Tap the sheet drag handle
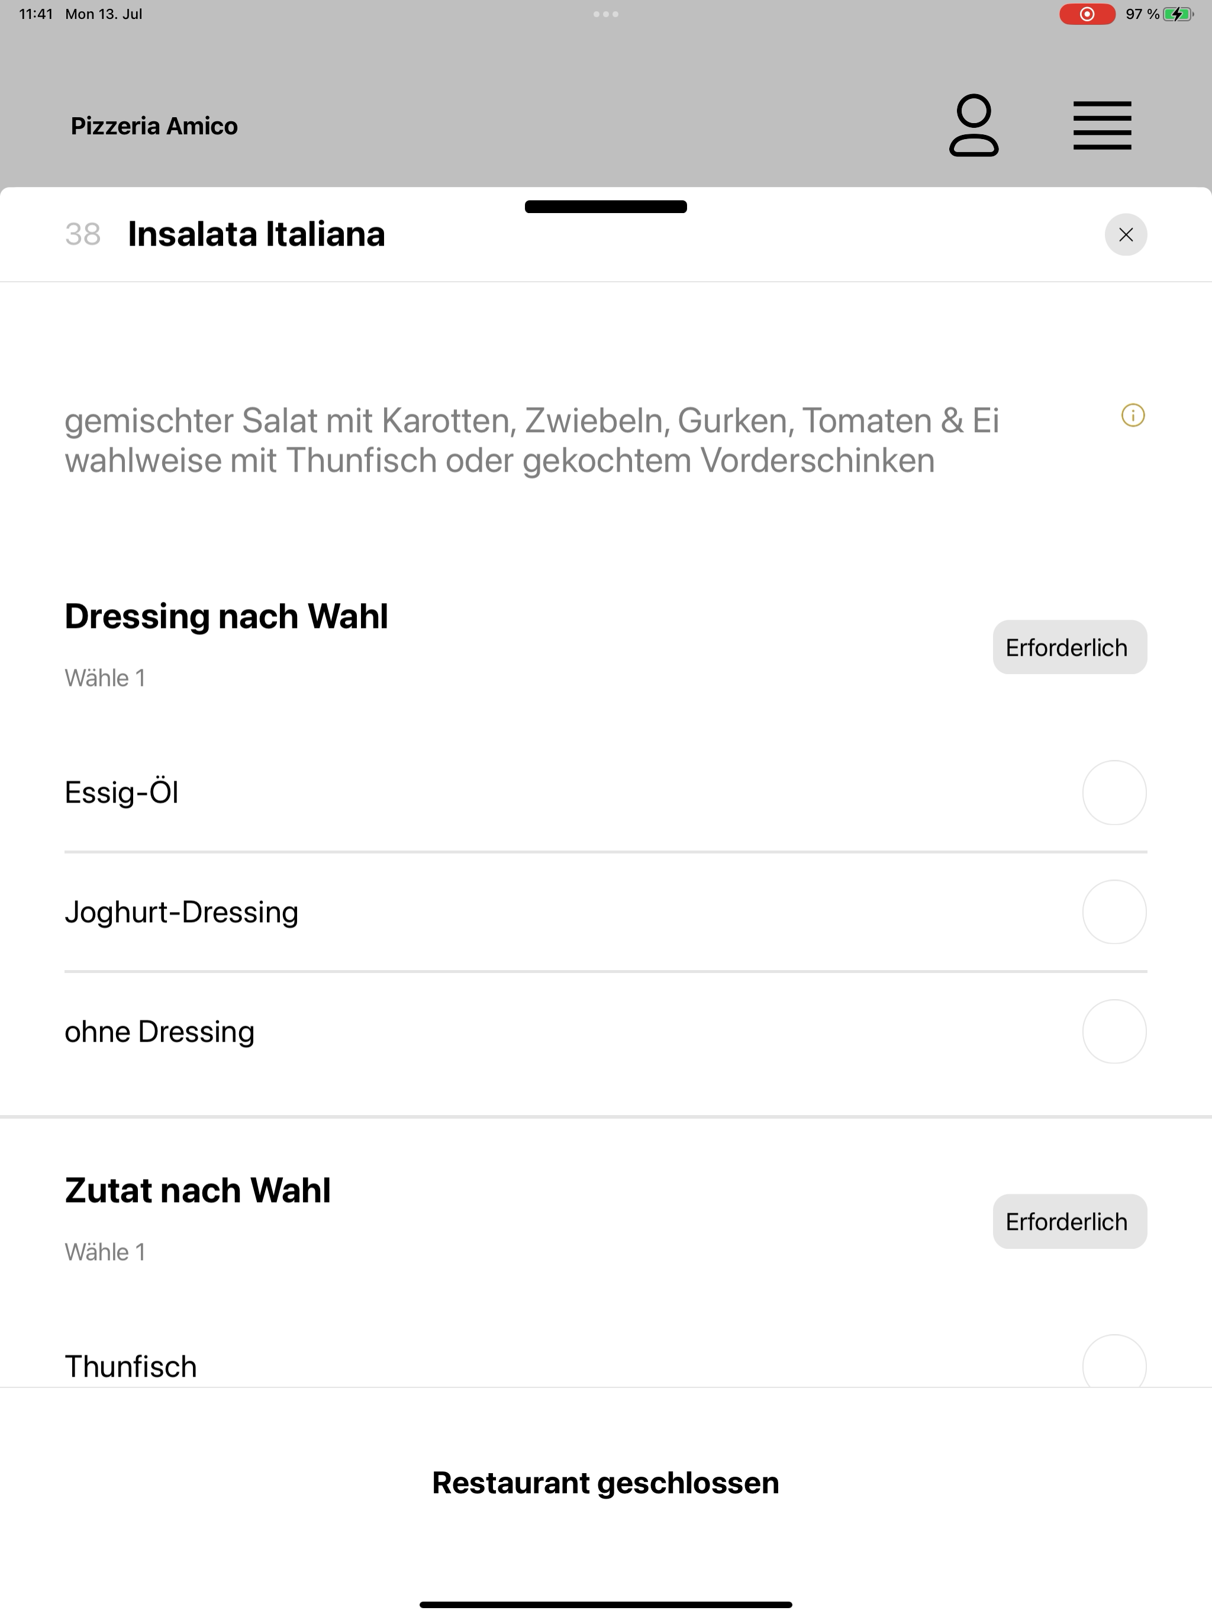This screenshot has height=1617, width=1212. click(x=605, y=206)
